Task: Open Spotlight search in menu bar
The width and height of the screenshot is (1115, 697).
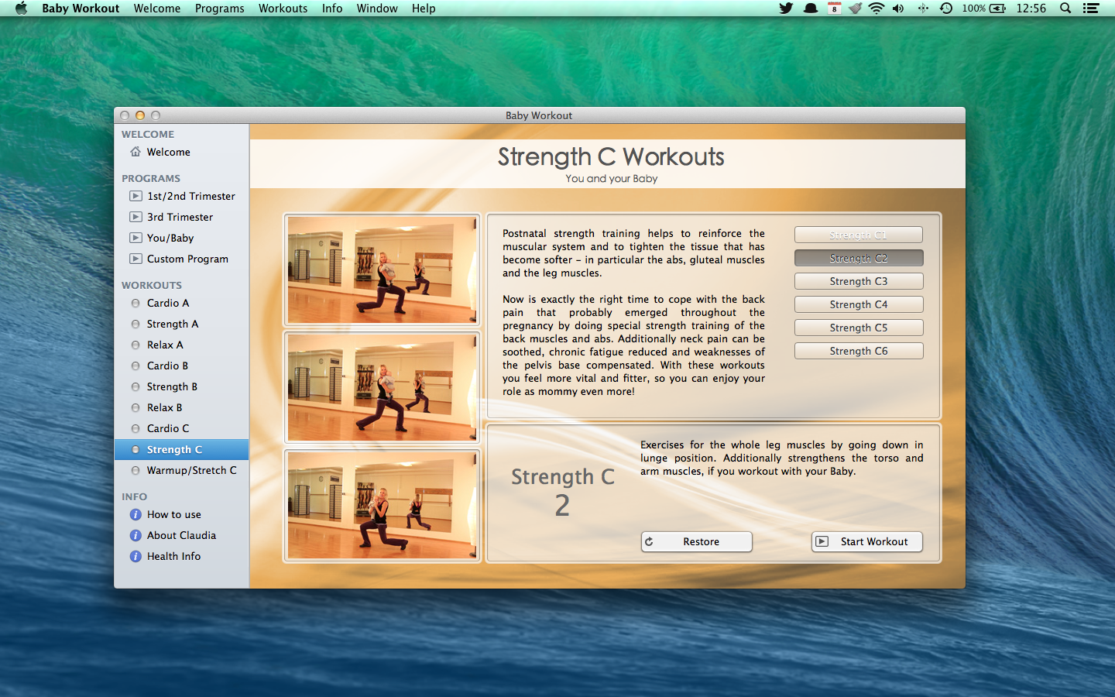Action: [1065, 9]
